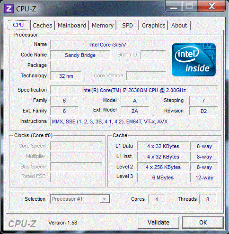This screenshot has height=234, width=229.
Task: Click the Cores value 4
Action: tap(157, 199)
